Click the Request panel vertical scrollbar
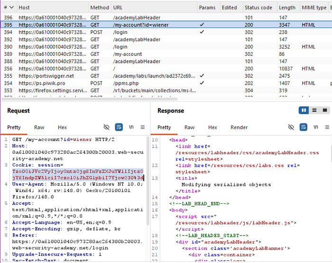The image size is (332, 263). pos(148,181)
